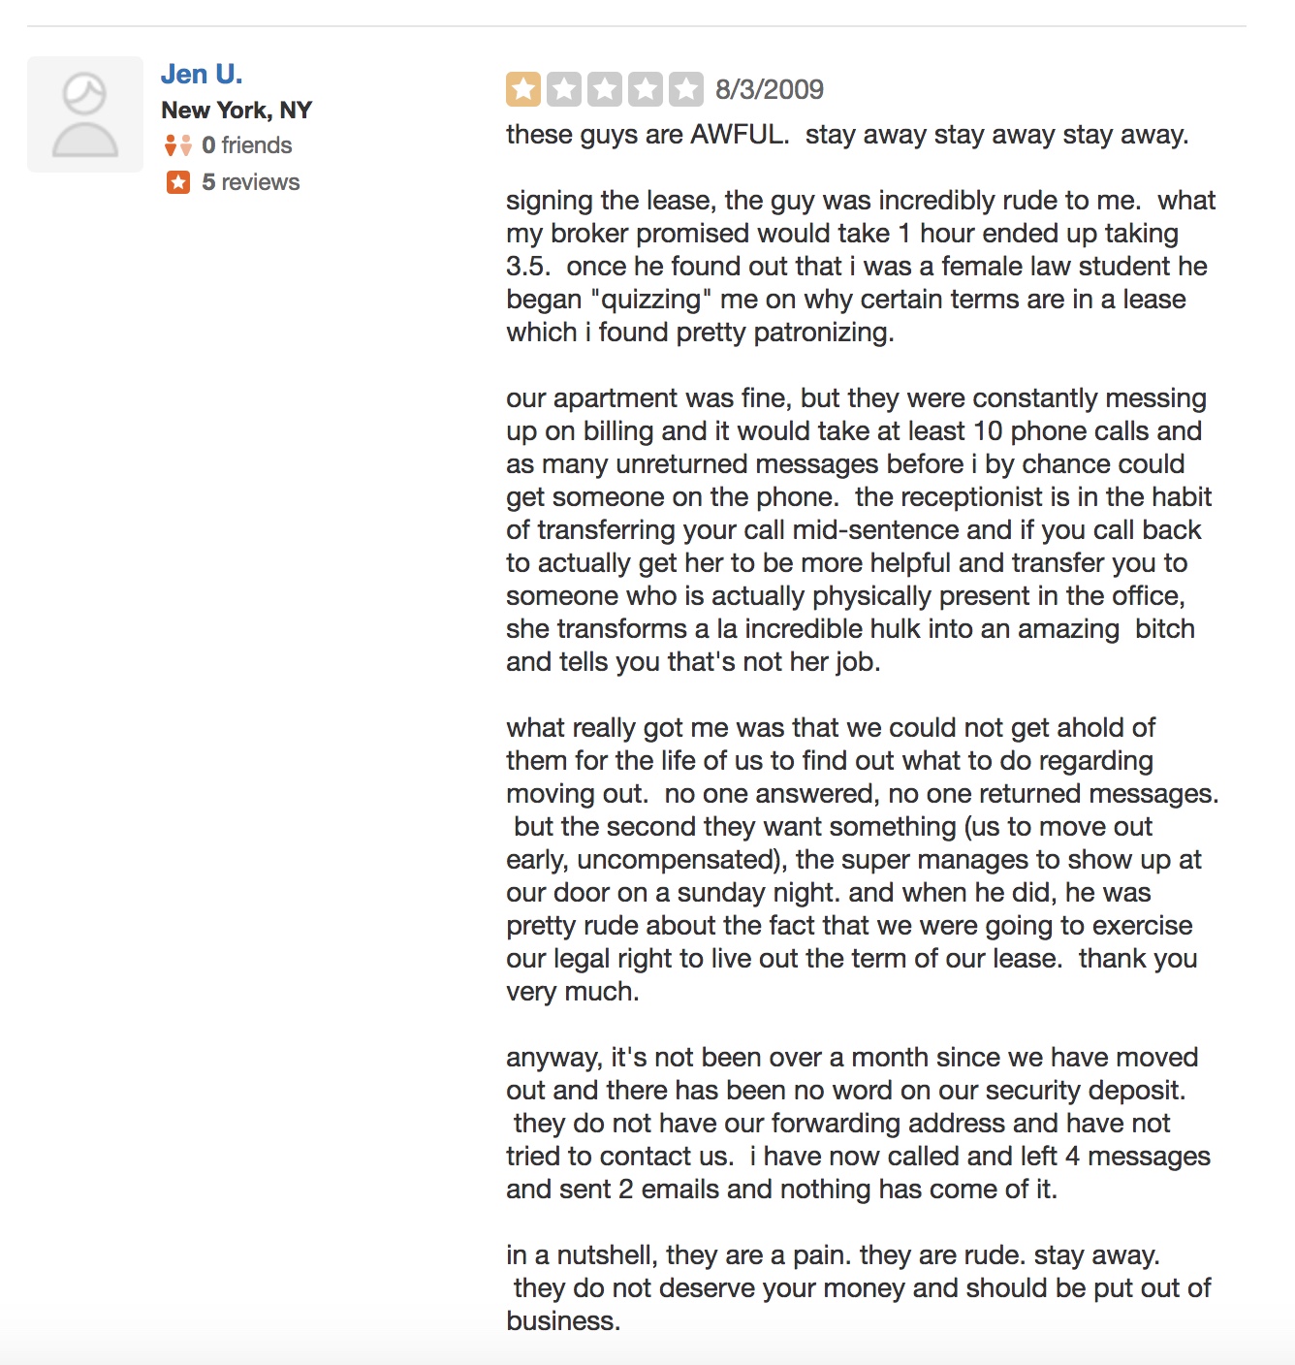Click the paragraph starting "our apartment was fine"
The width and height of the screenshot is (1295, 1365).
click(858, 530)
